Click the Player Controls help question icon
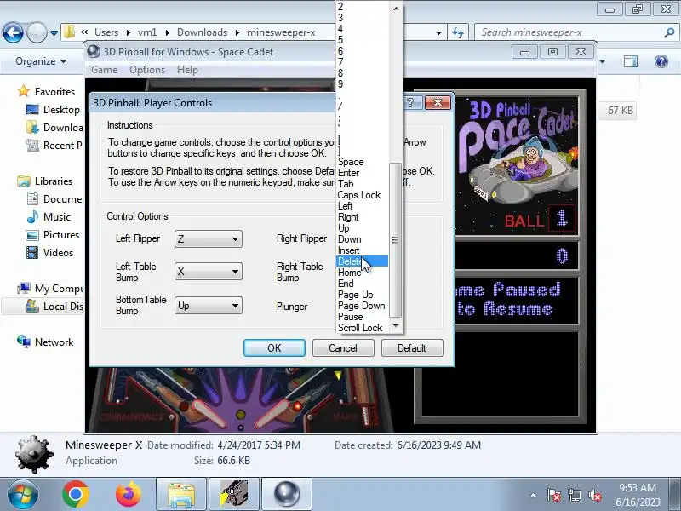The image size is (681, 511). [411, 102]
